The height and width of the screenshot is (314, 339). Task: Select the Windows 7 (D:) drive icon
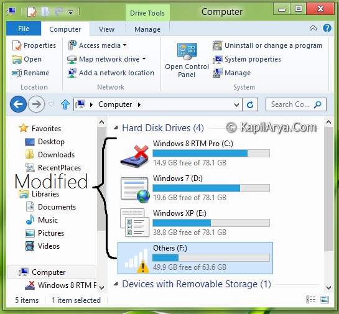pyautogui.click(x=135, y=190)
